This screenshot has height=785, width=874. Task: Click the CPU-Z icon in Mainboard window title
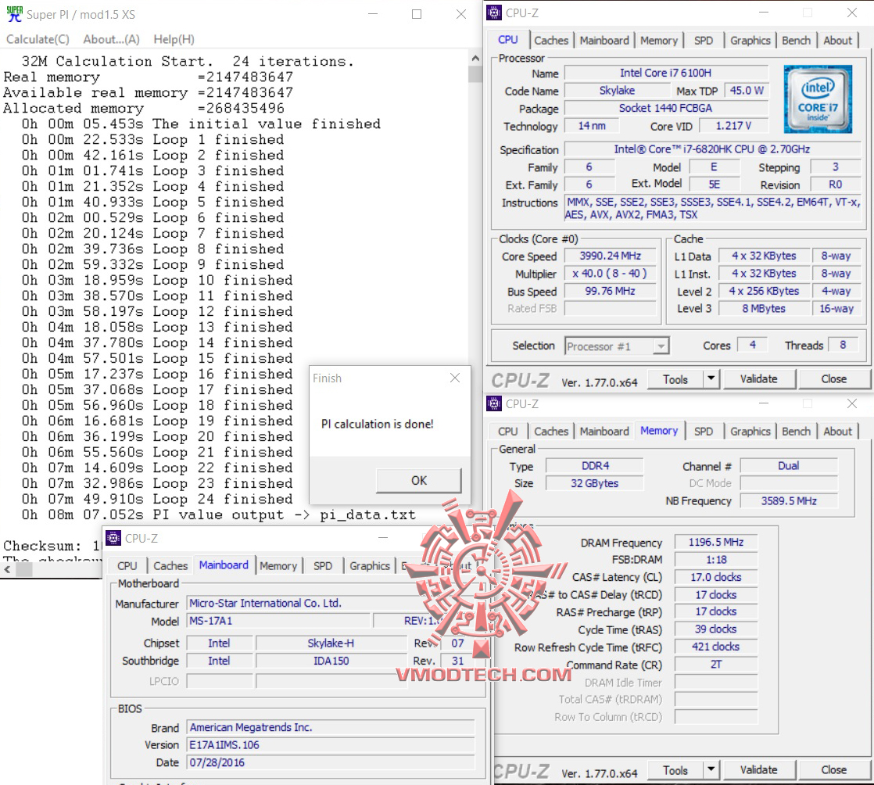pyautogui.click(x=113, y=538)
